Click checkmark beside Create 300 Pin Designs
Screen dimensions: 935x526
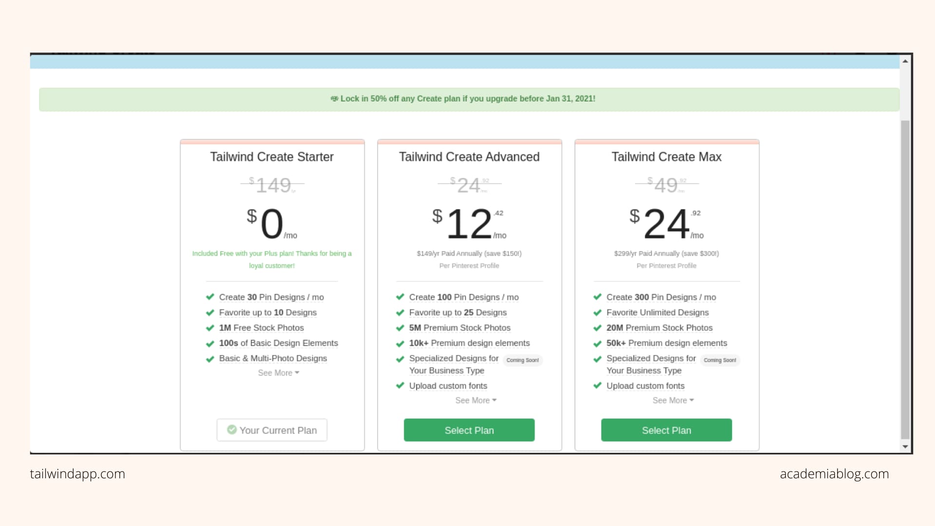[x=598, y=297]
